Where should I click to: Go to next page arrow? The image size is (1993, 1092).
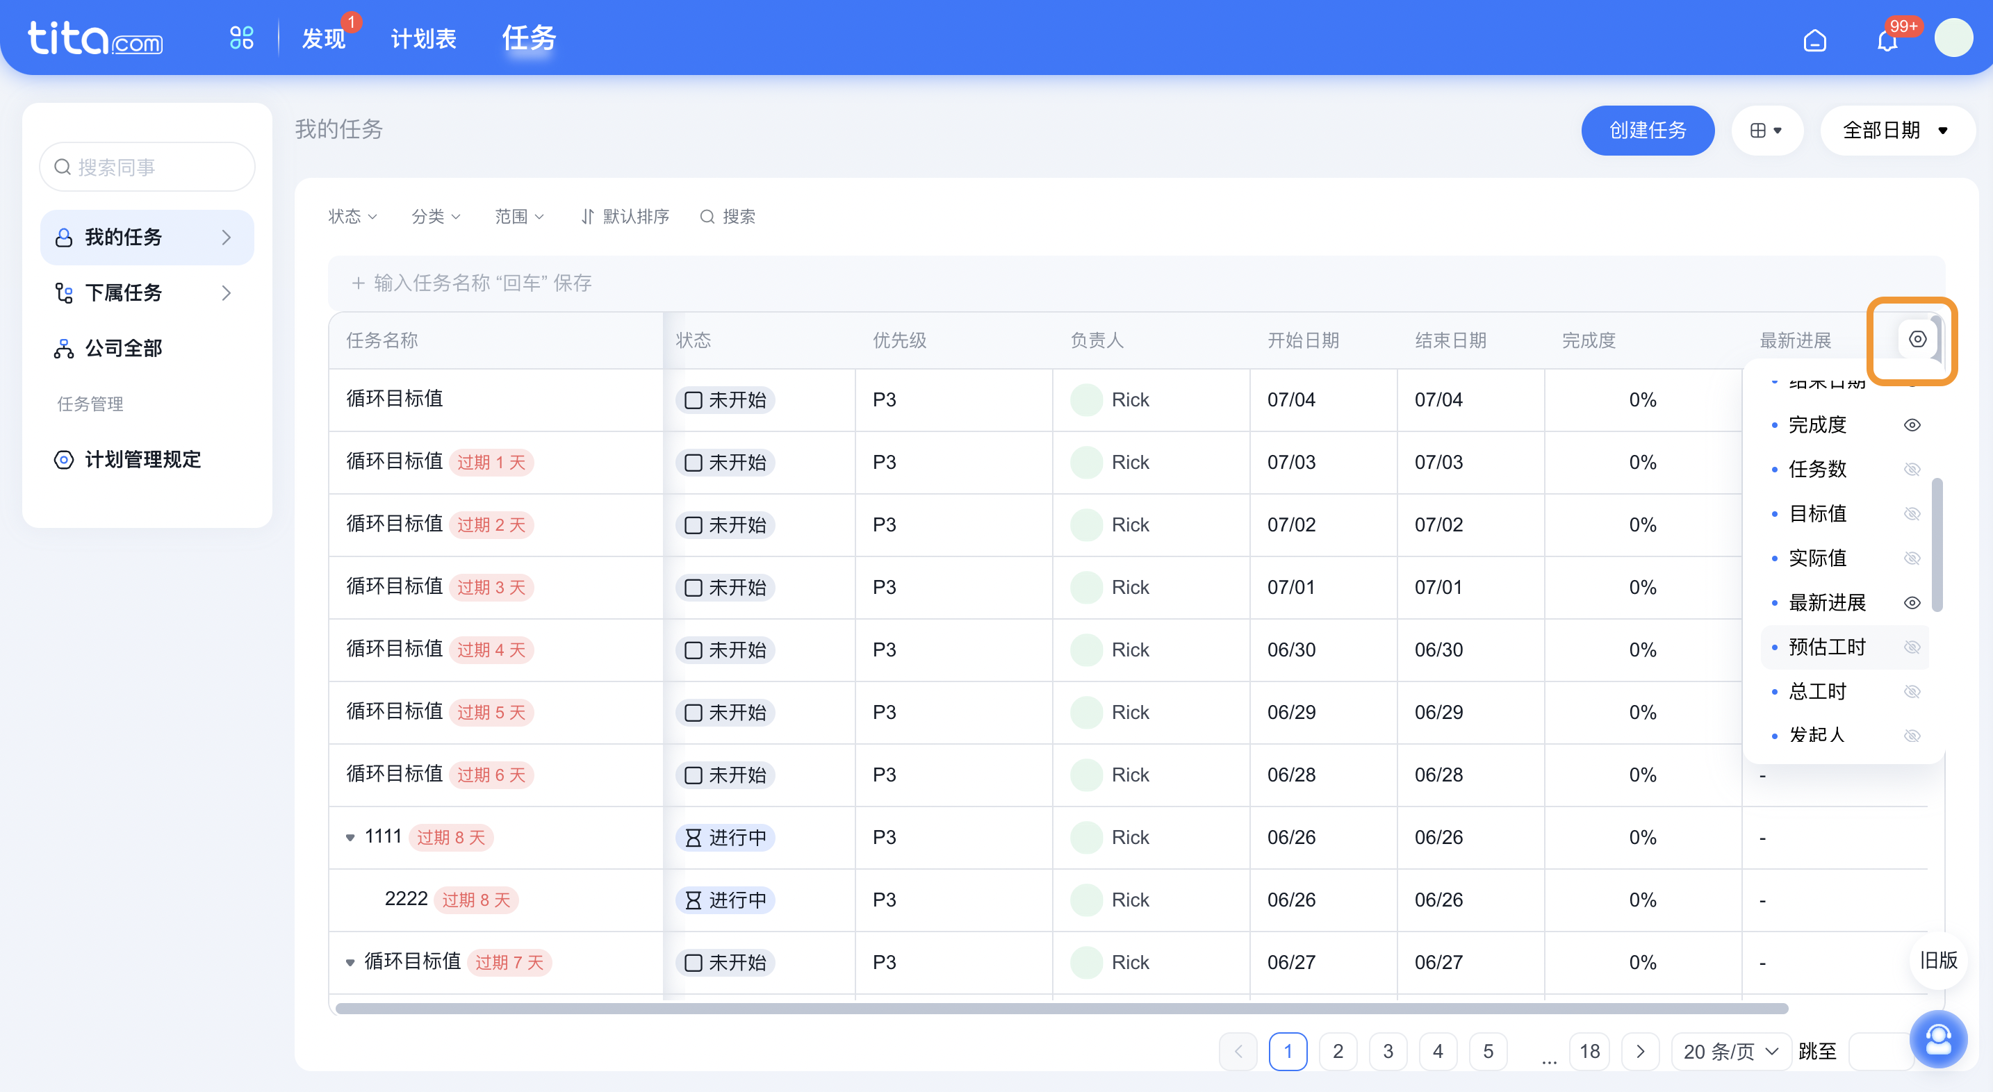[1640, 1051]
